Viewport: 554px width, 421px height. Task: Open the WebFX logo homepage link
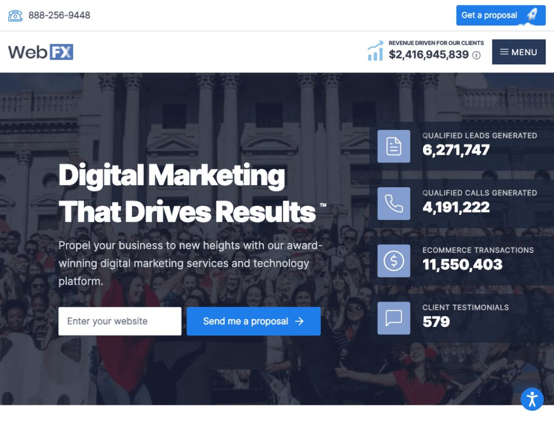coord(41,52)
